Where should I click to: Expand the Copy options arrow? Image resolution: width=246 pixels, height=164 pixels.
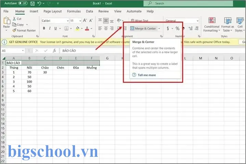[x=27, y=25]
